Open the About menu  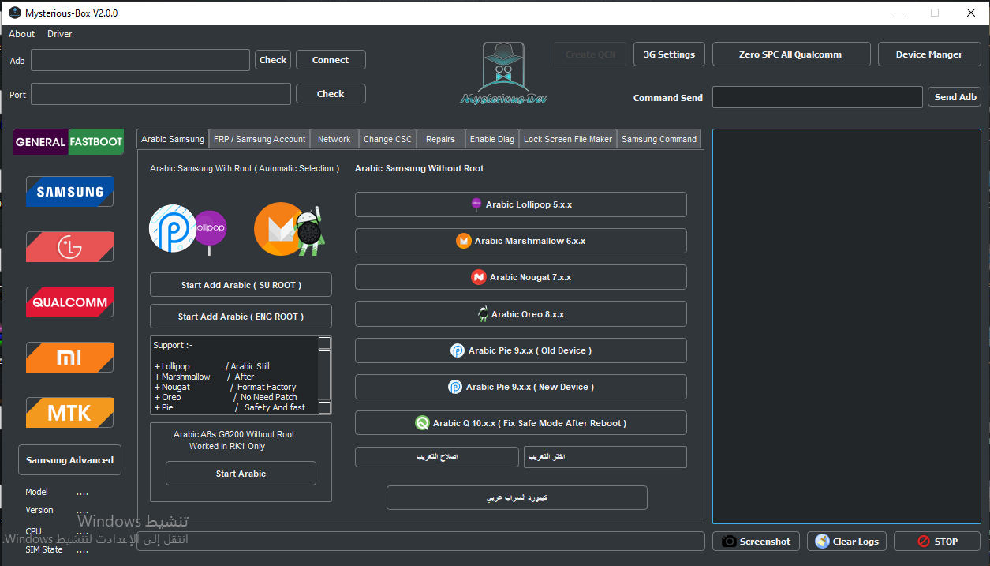[21, 33]
